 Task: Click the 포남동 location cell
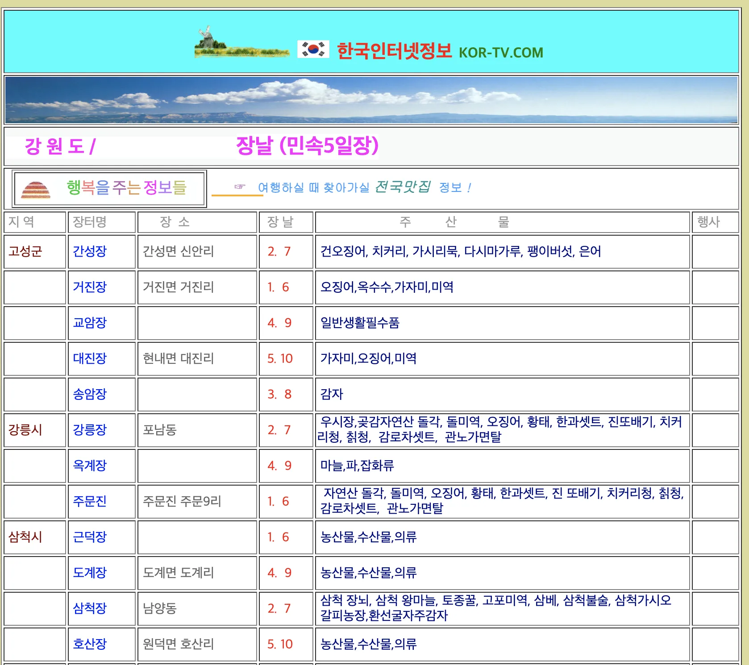(197, 430)
